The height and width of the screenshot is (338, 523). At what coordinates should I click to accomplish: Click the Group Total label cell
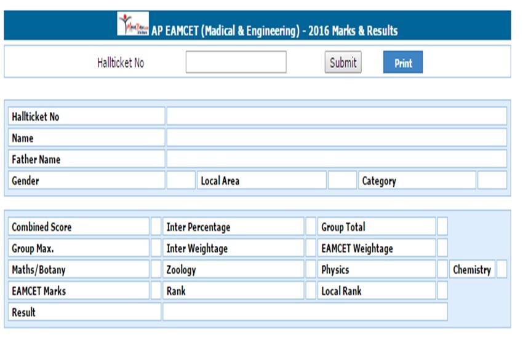point(377,227)
